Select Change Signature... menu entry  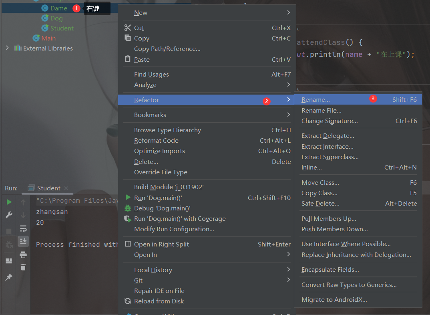tap(358, 121)
